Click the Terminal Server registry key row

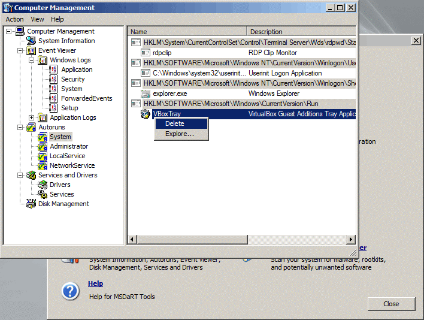pos(242,43)
